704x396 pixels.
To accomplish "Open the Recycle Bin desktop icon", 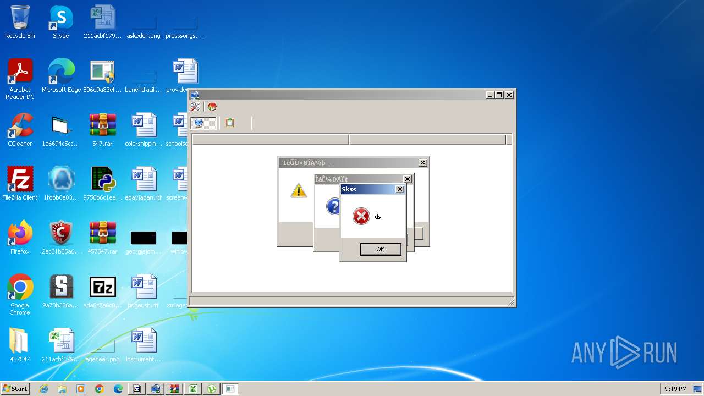I will pyautogui.click(x=20, y=22).
